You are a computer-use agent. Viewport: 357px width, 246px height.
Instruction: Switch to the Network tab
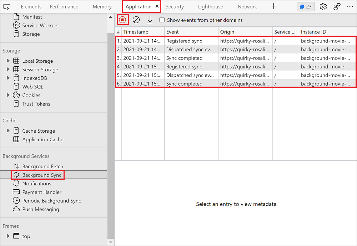(x=247, y=6)
